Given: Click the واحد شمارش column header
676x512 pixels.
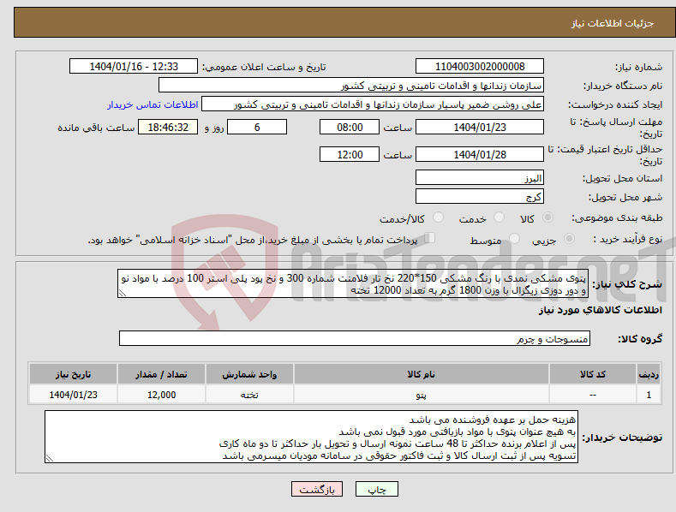Looking at the screenshot, I should [249, 374].
